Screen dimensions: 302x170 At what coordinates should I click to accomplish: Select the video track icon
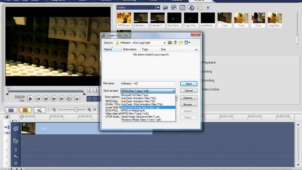pyautogui.click(x=16, y=128)
